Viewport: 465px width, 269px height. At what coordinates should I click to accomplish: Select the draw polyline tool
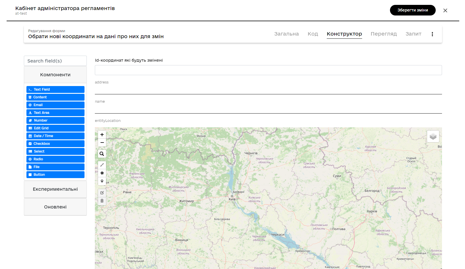click(x=102, y=165)
